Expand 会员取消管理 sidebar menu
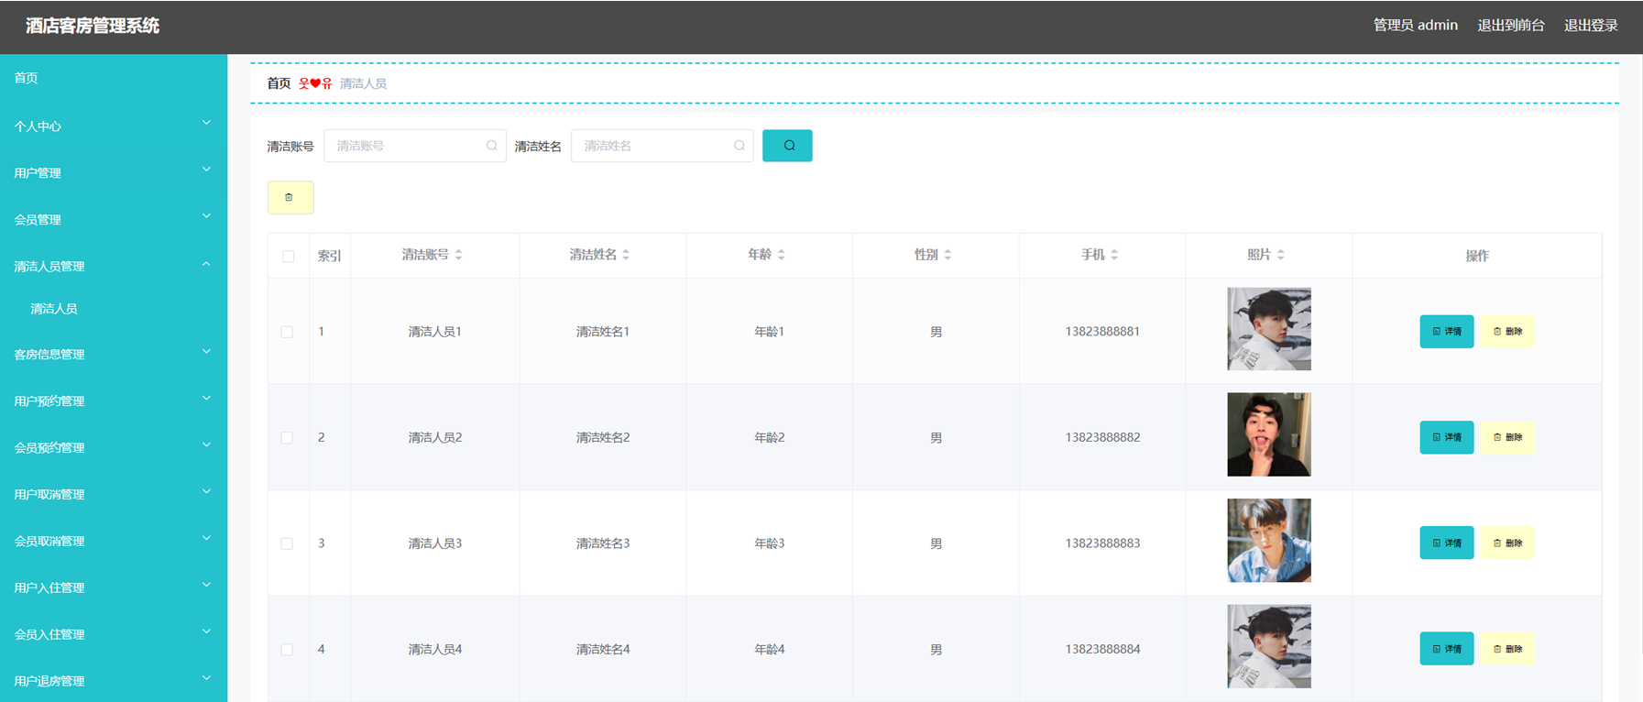This screenshot has width=1643, height=702. pos(114,542)
